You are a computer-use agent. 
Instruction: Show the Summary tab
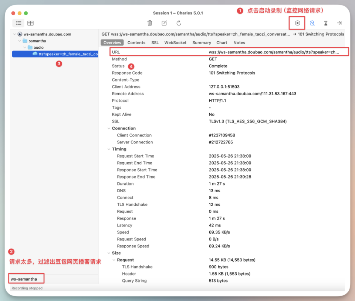(x=202, y=43)
